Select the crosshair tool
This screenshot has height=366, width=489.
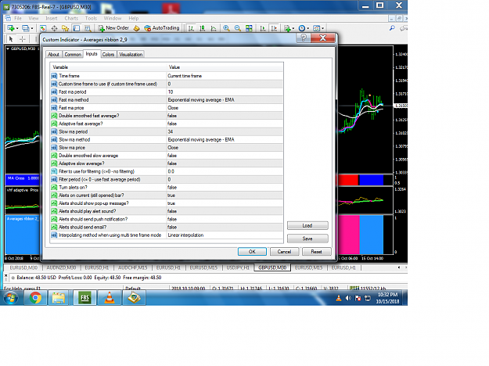23,39
